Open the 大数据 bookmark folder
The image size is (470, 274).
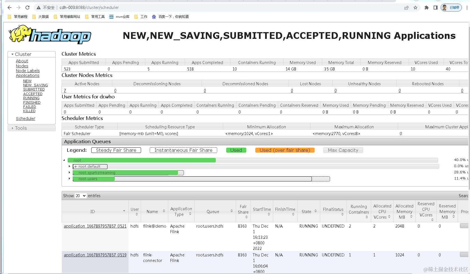tap(41, 17)
